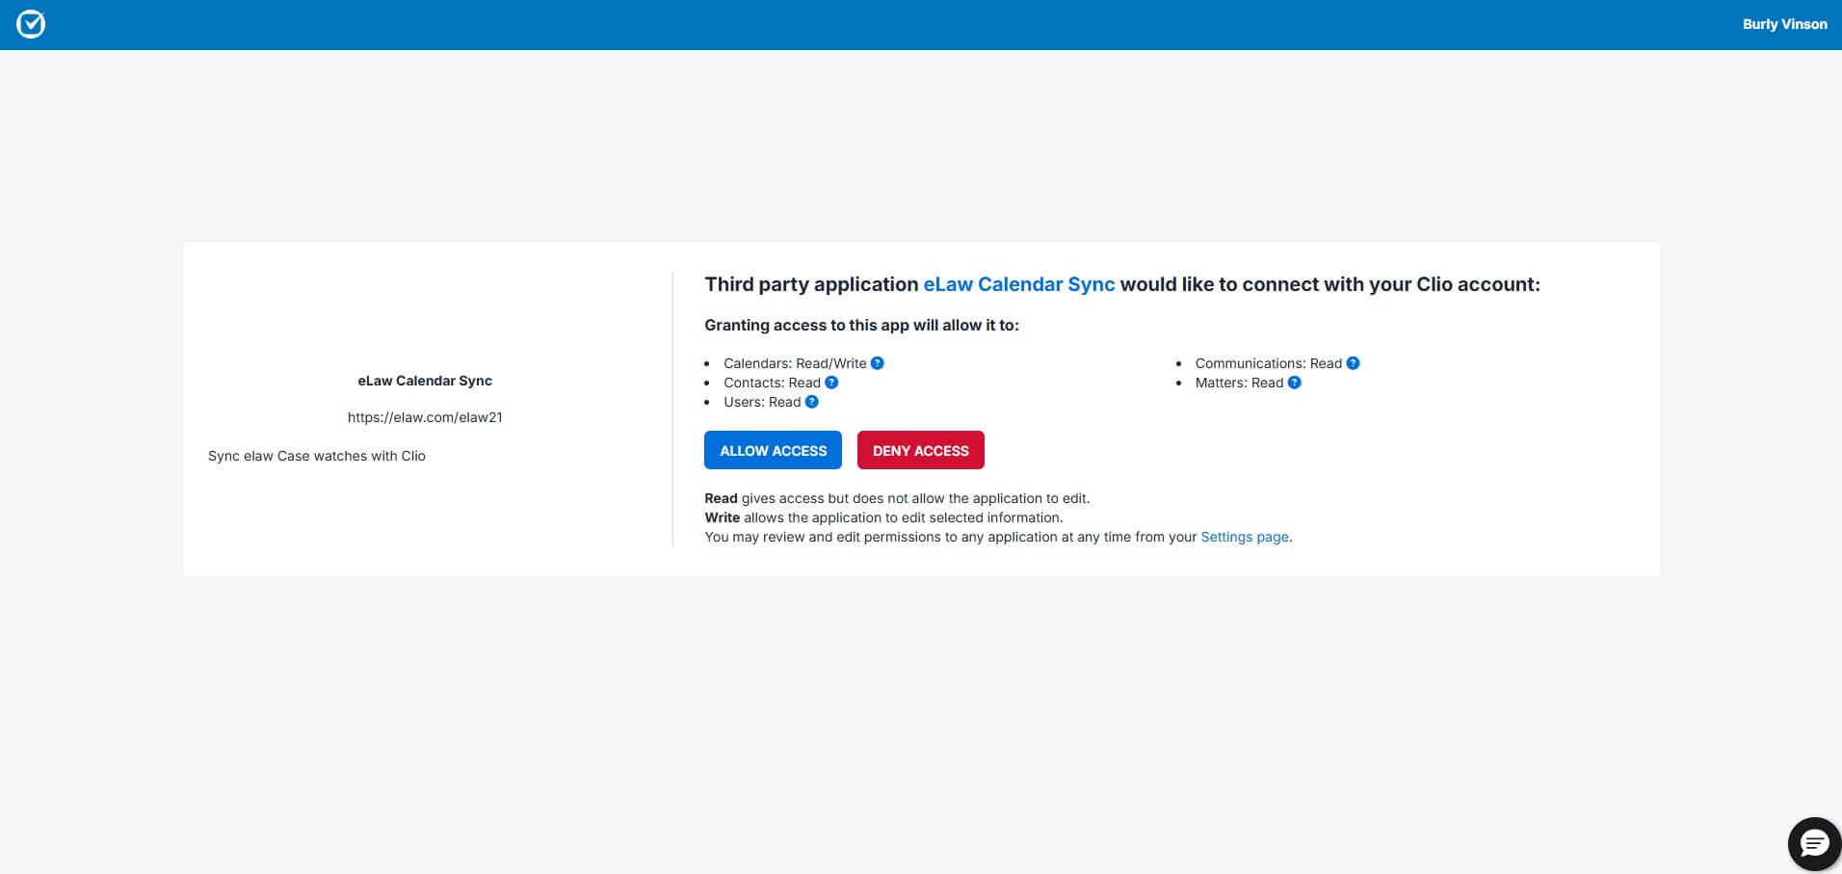1842x874 pixels.
Task: Click help icon beside Calendars: Read/Write
Action: 877,363
